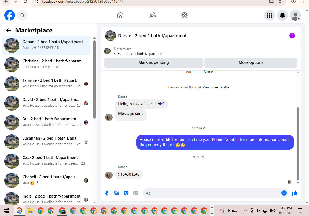Open Susannah conversation in the list
Screen dimensions: 309x216
[x=46, y=141]
